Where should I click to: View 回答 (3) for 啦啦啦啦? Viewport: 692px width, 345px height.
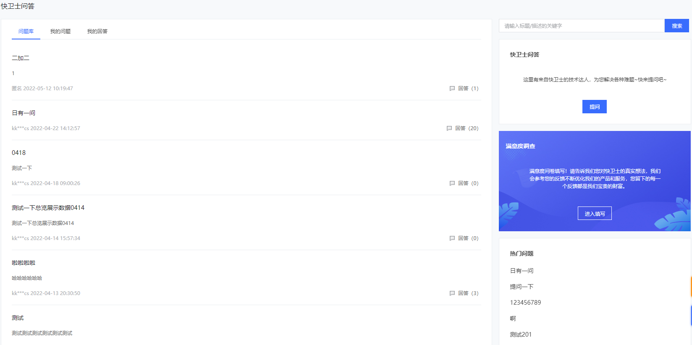point(468,293)
